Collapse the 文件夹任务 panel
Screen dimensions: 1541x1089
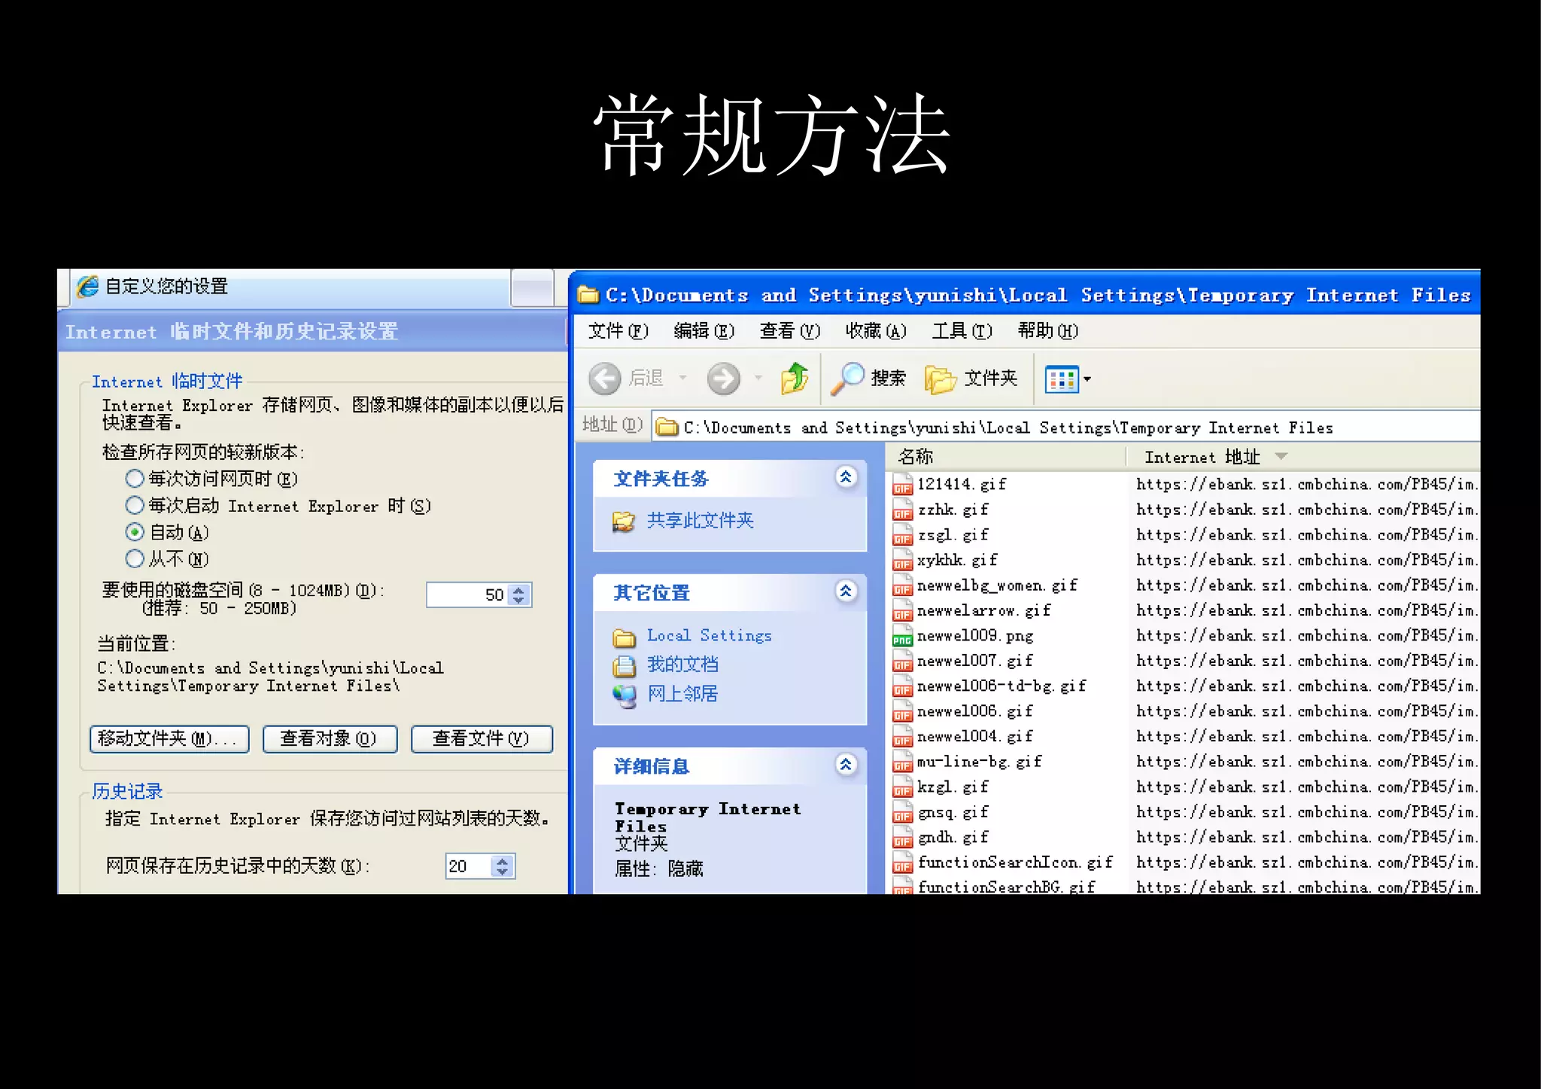tap(846, 476)
